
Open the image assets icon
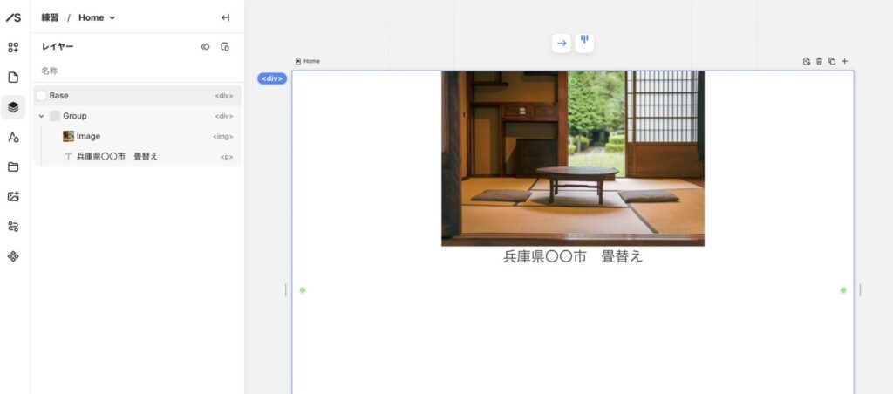(x=13, y=197)
